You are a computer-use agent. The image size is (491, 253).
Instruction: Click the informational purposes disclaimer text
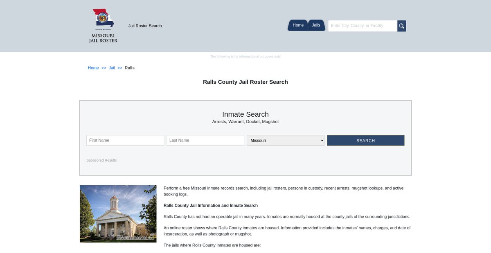(245, 56)
